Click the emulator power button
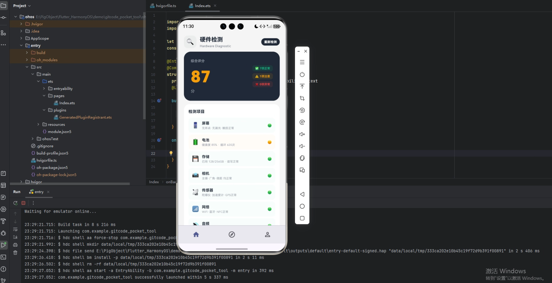This screenshot has height=283, width=552. point(302,74)
